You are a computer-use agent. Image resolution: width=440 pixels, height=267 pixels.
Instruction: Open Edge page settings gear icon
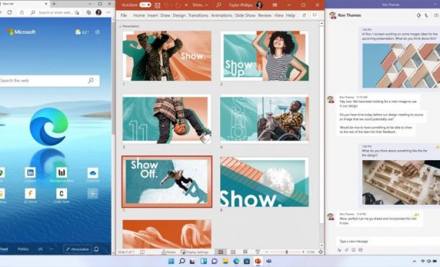[x=97, y=32]
